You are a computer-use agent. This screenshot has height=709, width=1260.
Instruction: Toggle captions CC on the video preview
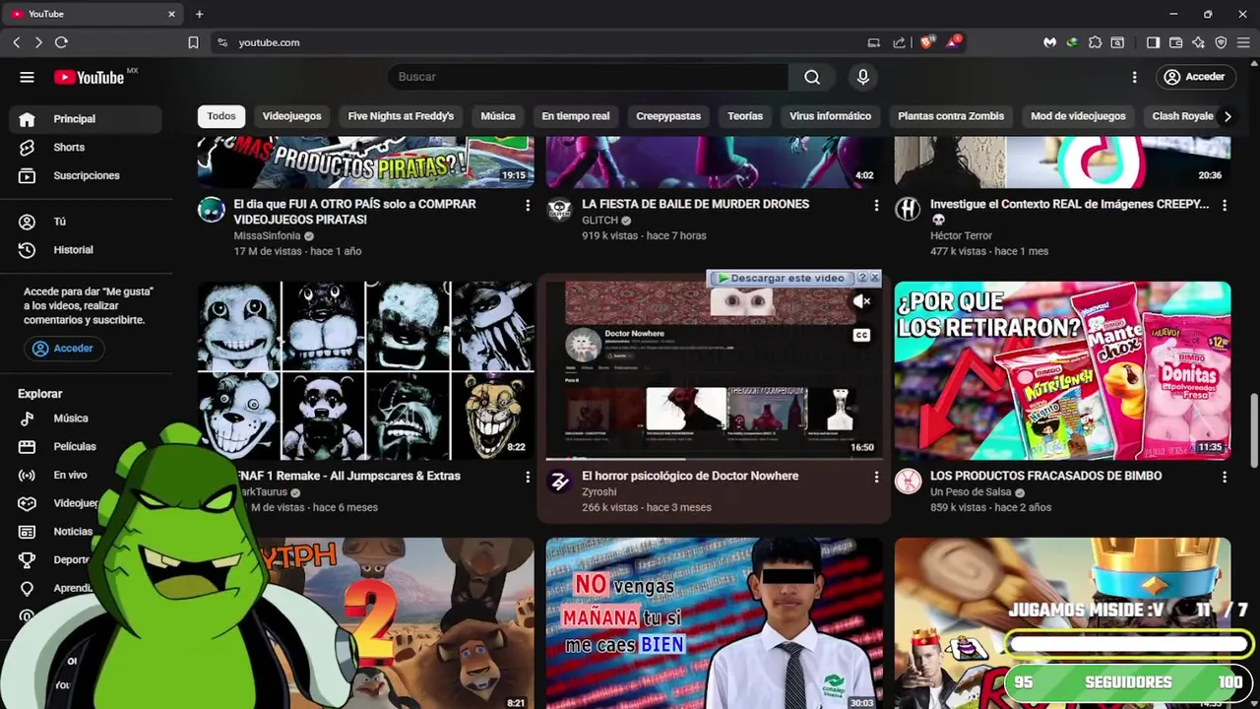tap(861, 335)
